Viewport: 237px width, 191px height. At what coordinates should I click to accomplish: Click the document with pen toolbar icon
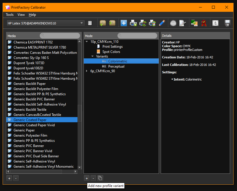point(183,23)
